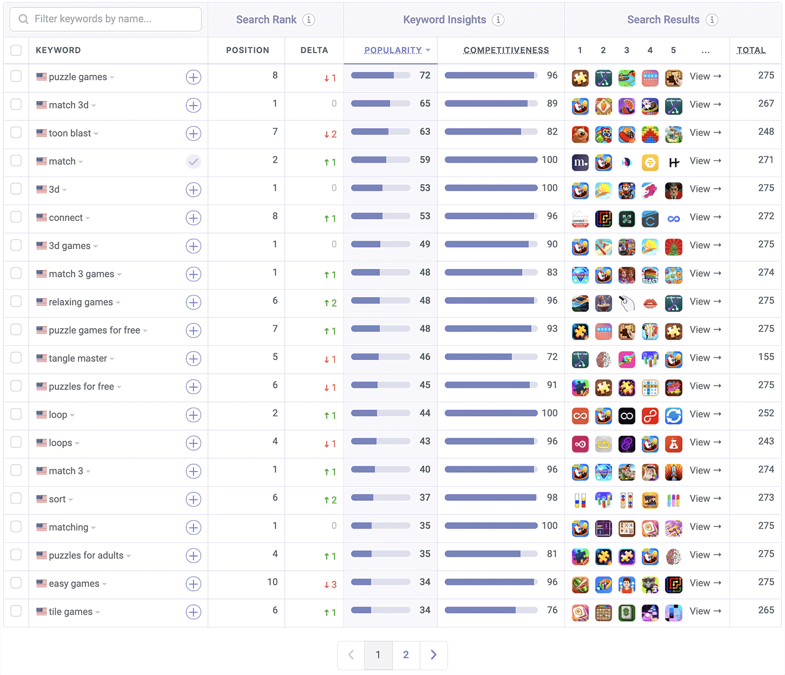Click the Delta column header

tap(314, 50)
